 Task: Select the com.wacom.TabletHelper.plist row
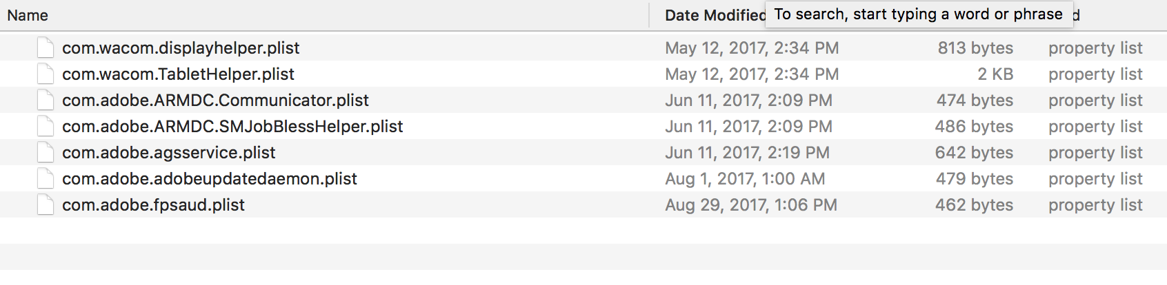pos(178,74)
